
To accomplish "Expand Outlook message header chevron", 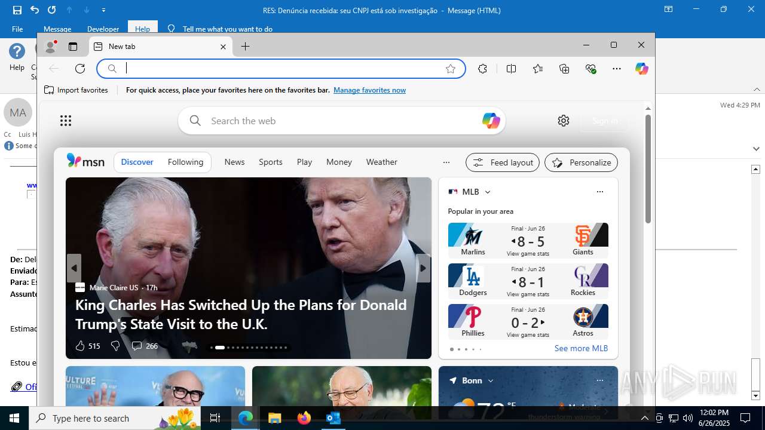I will [756, 149].
